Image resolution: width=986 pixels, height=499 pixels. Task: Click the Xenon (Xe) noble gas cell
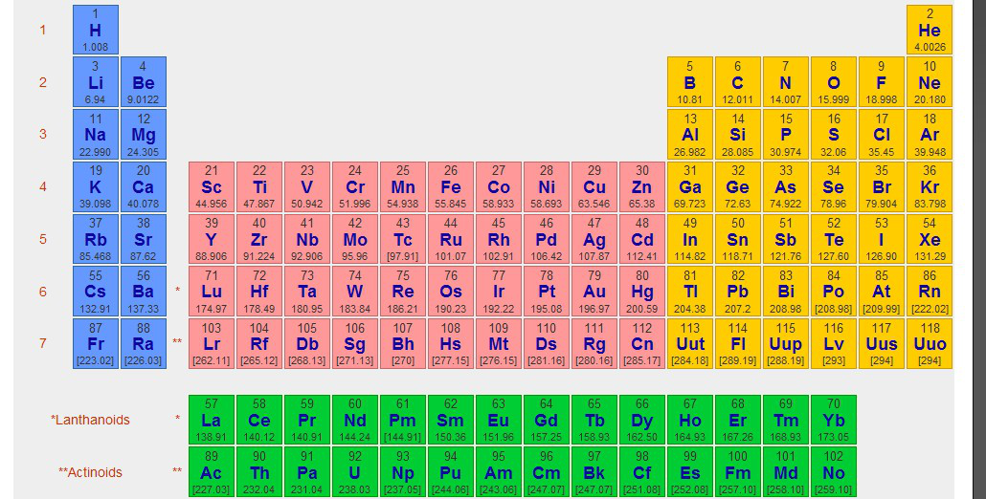pyautogui.click(x=930, y=239)
